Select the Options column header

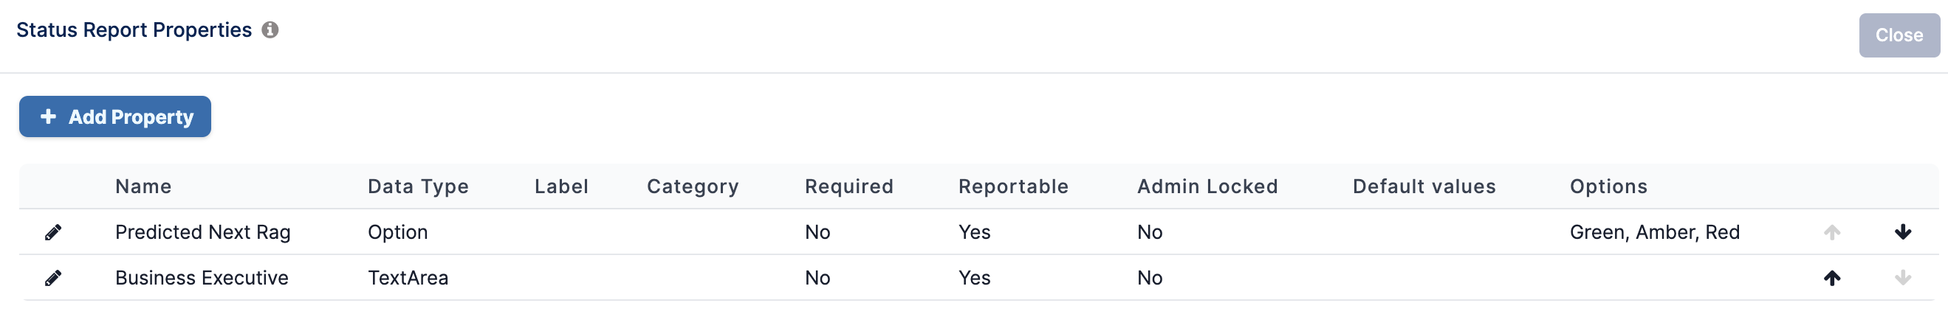coord(1608,187)
